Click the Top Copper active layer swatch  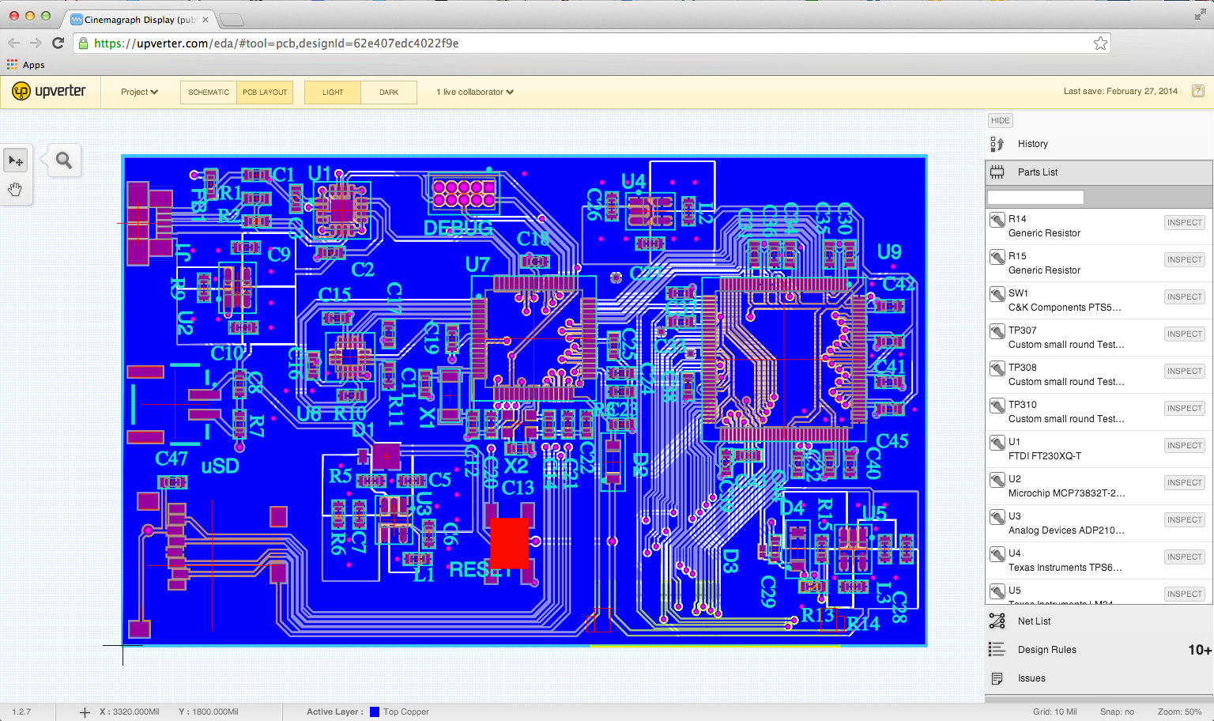point(375,712)
